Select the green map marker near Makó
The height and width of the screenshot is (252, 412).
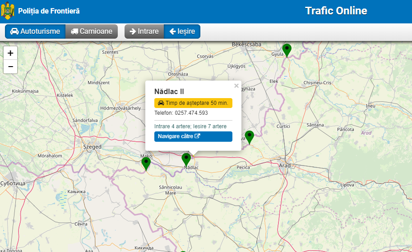(x=146, y=163)
